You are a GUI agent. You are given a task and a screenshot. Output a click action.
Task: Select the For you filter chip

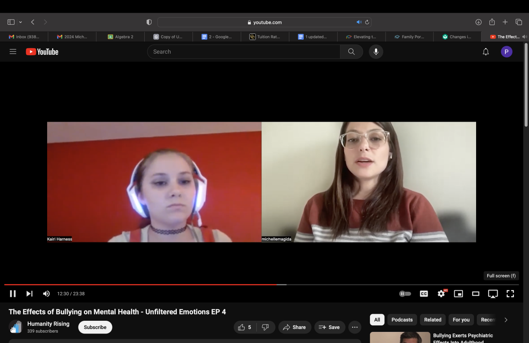[x=461, y=320]
